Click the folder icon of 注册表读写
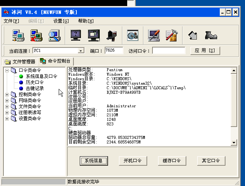This screenshot has width=245, height=186. [x=14, y=113]
